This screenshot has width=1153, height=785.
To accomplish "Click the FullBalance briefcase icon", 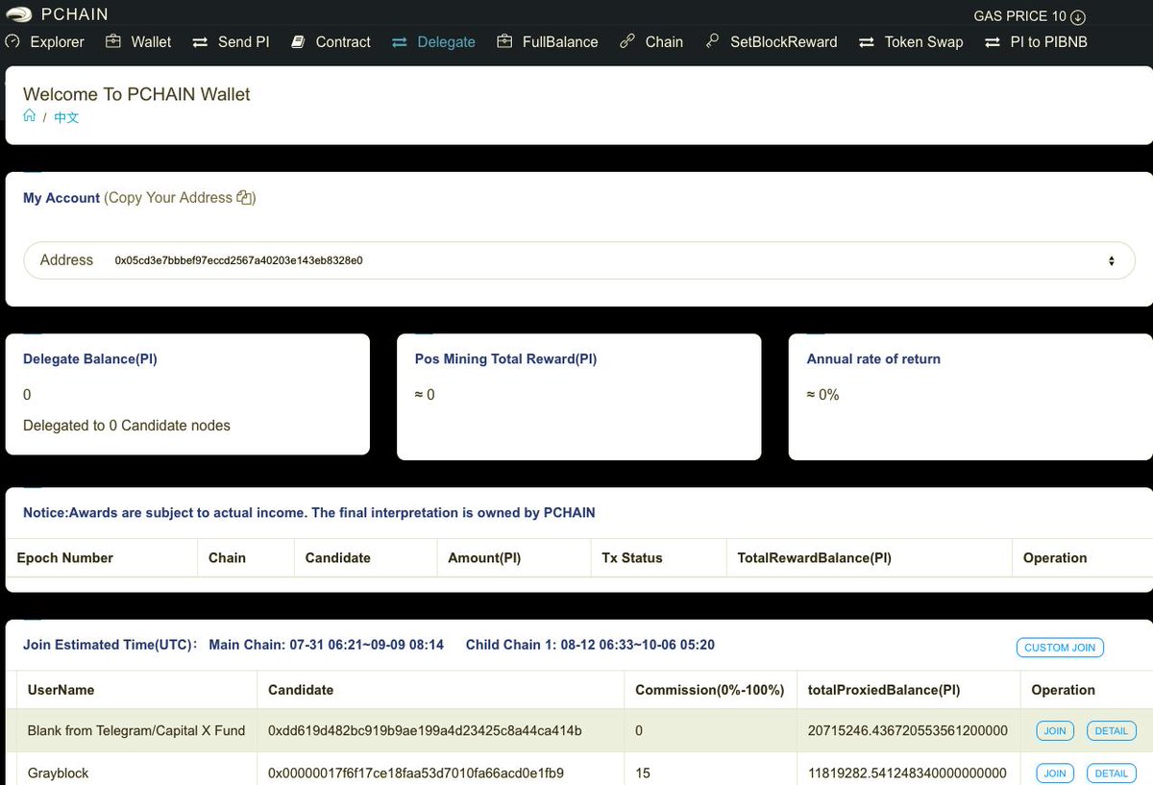I will 504,41.
